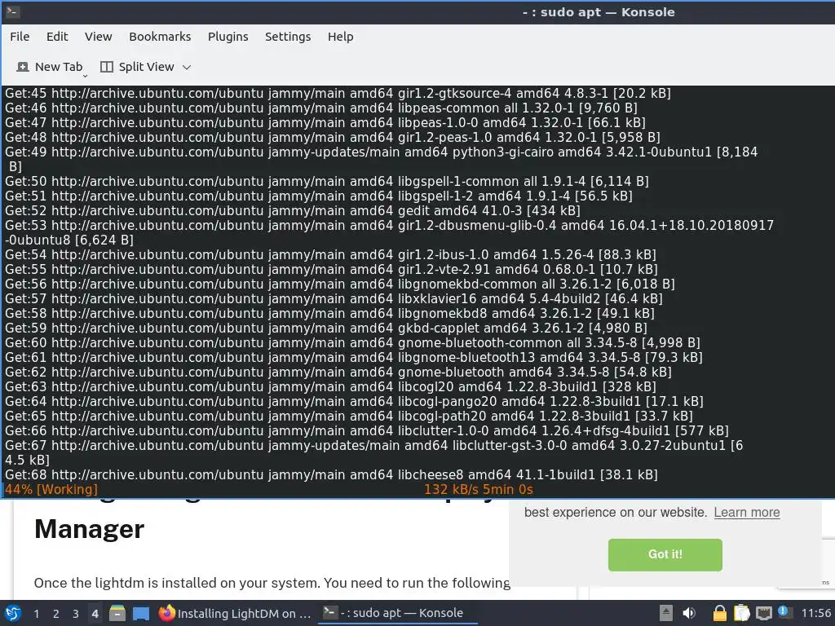Switch to the Firefox Installing LightDM window

pos(235,613)
